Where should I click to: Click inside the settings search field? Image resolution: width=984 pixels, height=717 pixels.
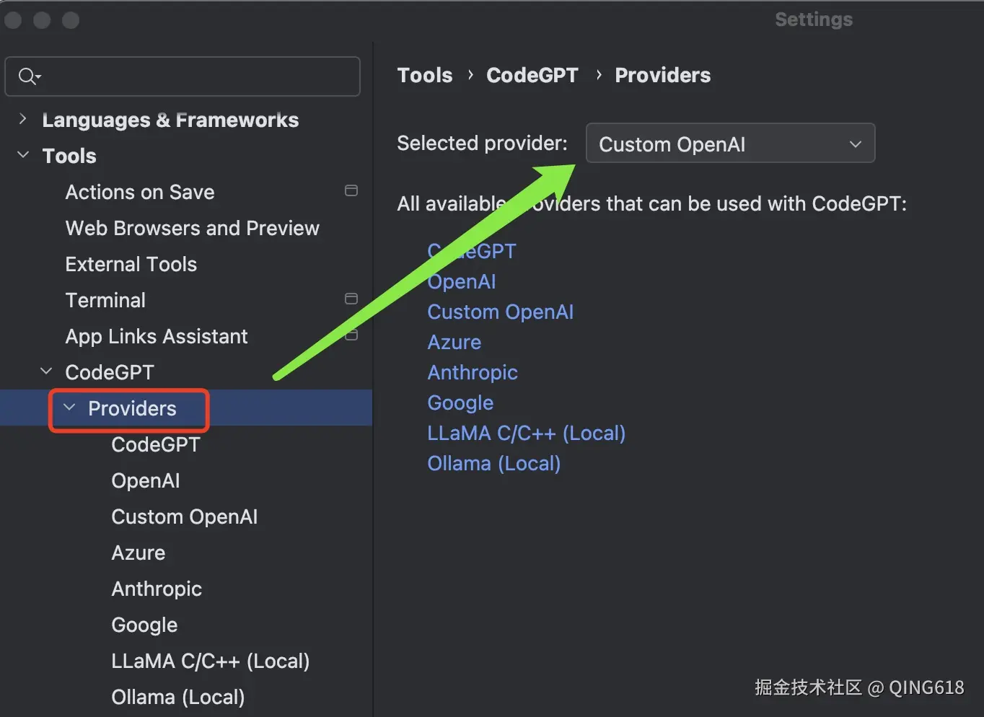(x=195, y=76)
